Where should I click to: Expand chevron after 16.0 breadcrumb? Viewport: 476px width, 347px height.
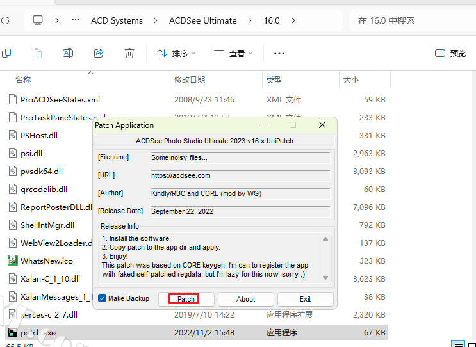pos(293,20)
